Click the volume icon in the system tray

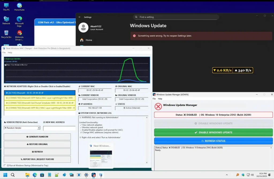[x=252, y=175]
